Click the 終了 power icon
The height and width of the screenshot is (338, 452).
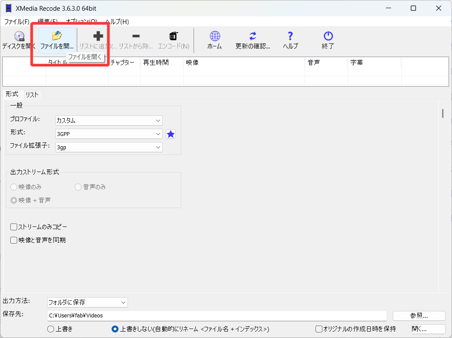(x=328, y=36)
